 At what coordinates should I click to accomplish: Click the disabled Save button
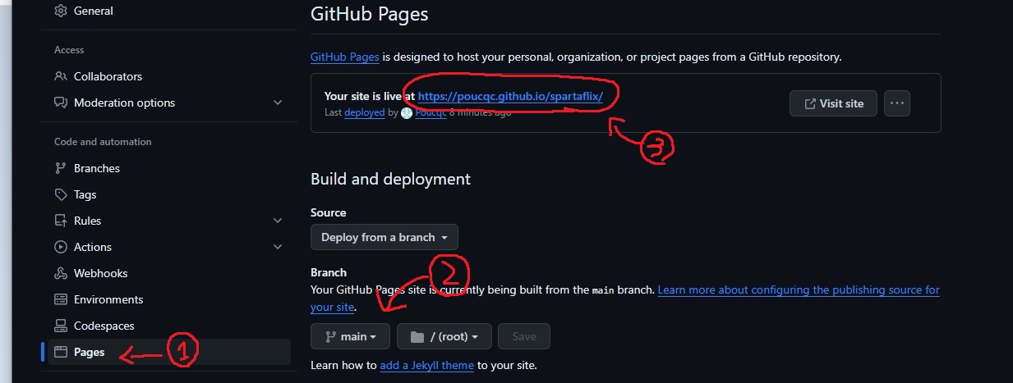(x=524, y=336)
